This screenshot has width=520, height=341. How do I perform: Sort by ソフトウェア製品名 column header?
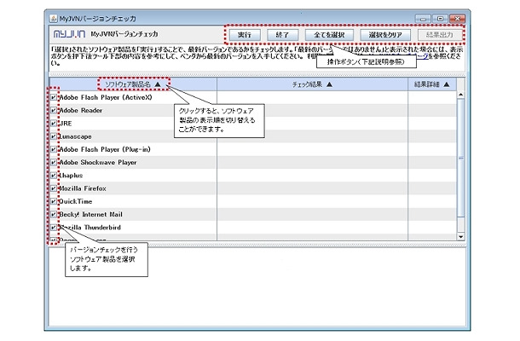pyautogui.click(x=133, y=84)
